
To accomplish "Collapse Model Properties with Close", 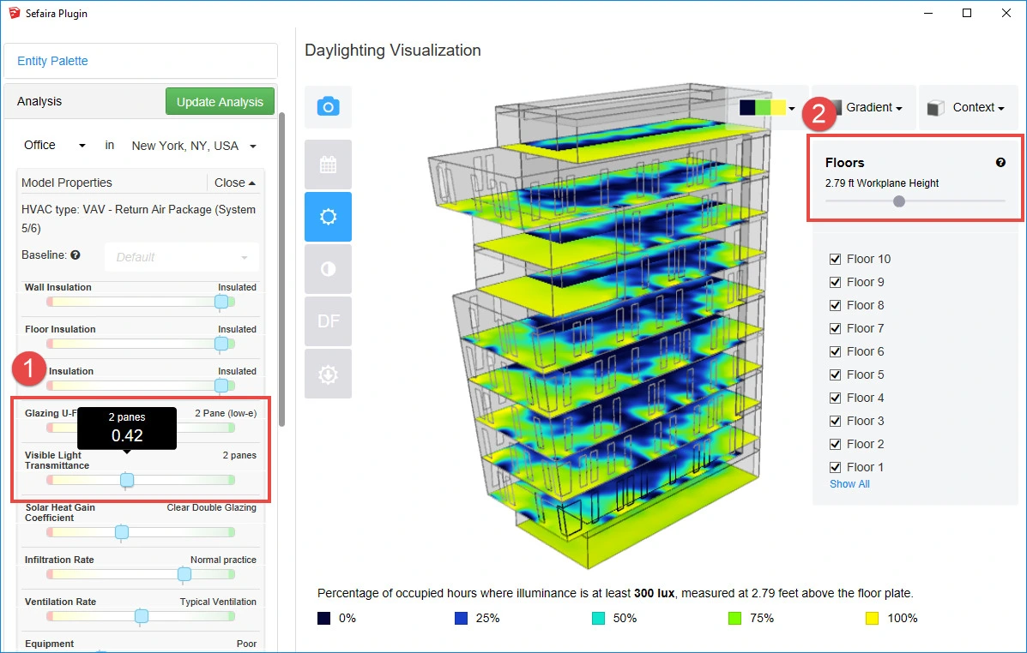I will click(234, 183).
